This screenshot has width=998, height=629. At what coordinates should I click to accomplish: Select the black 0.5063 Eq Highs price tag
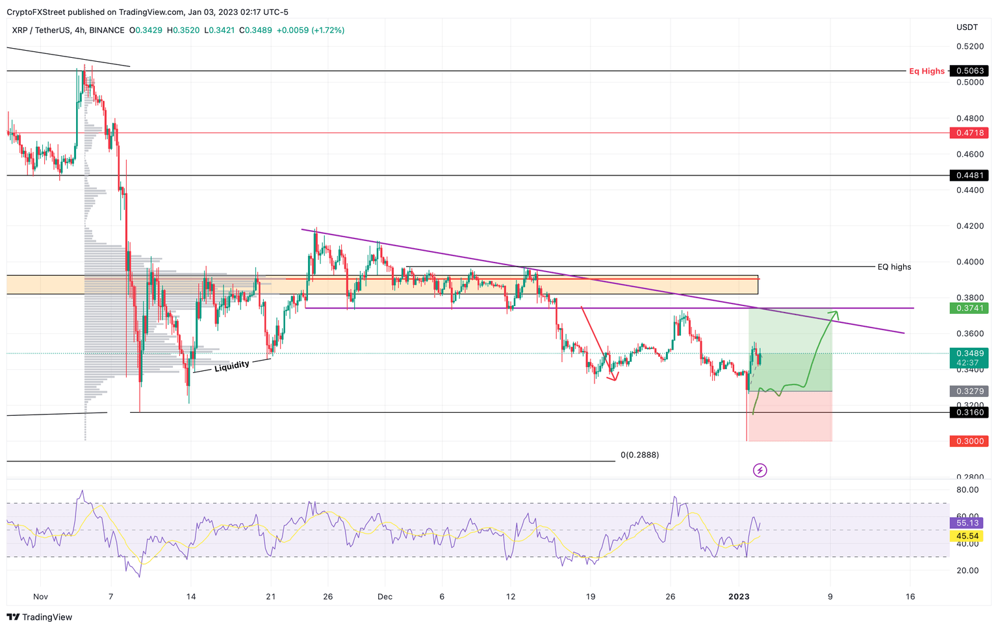969,71
